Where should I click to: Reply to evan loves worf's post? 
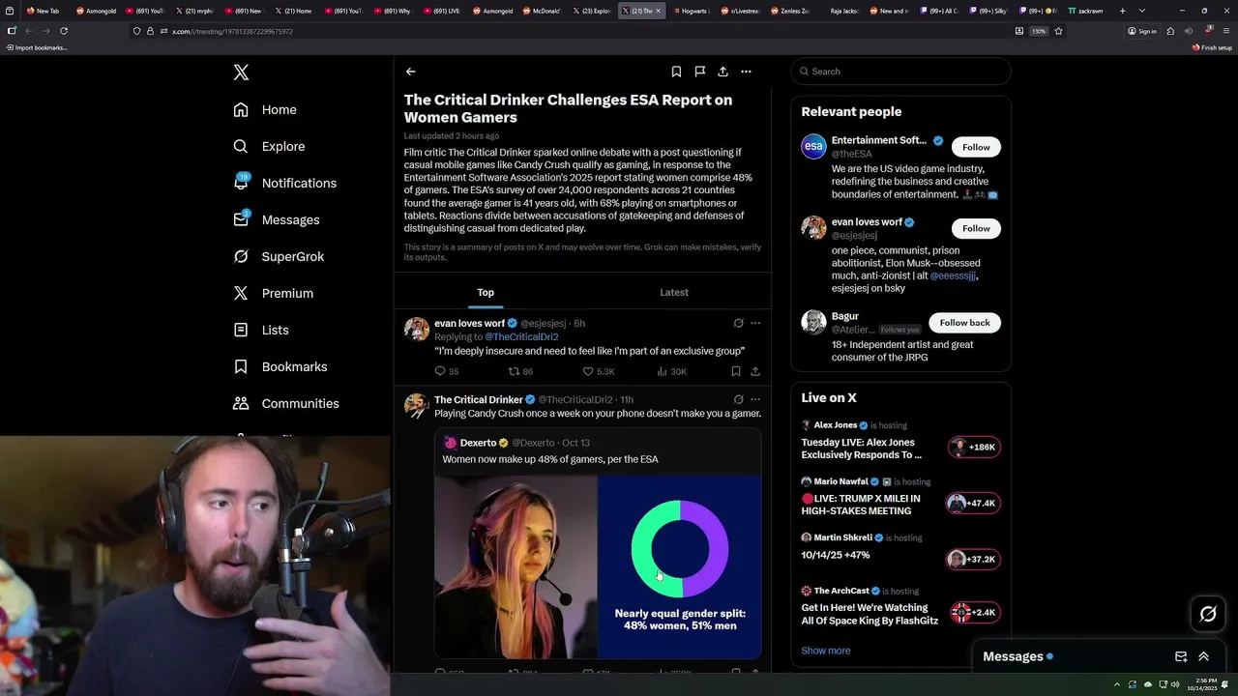coord(446,371)
